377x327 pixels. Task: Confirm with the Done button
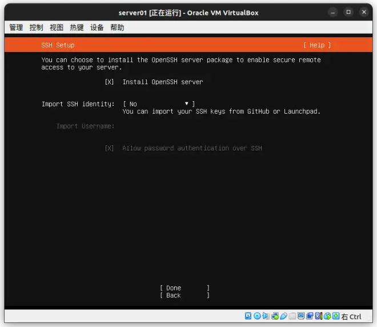click(185, 288)
